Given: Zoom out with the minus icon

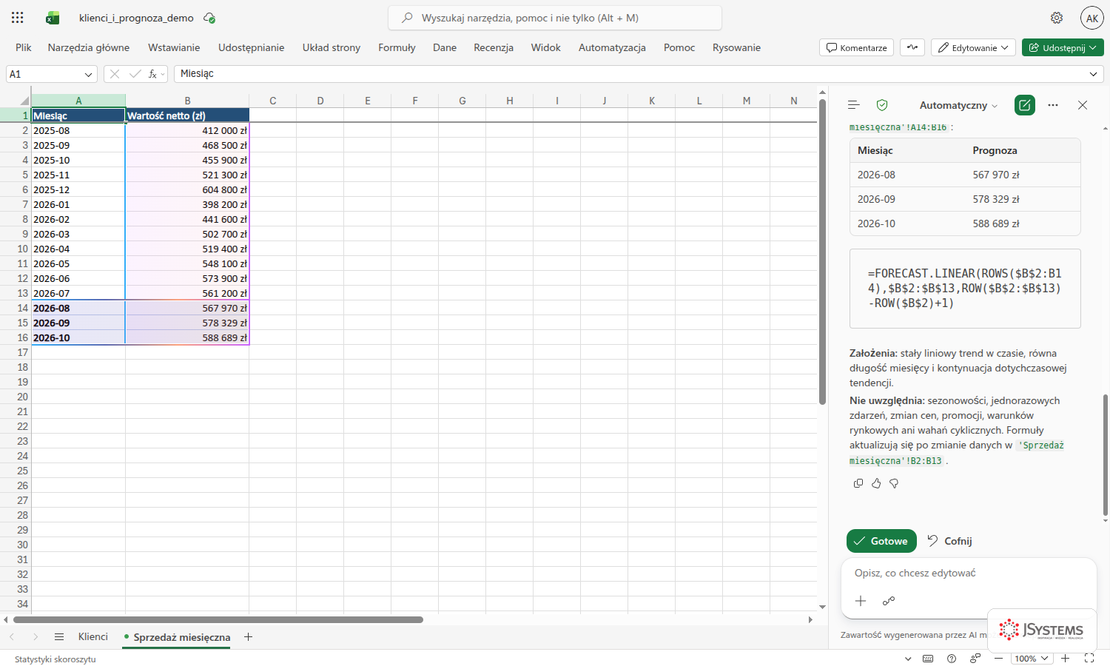Looking at the screenshot, I should (x=998, y=659).
